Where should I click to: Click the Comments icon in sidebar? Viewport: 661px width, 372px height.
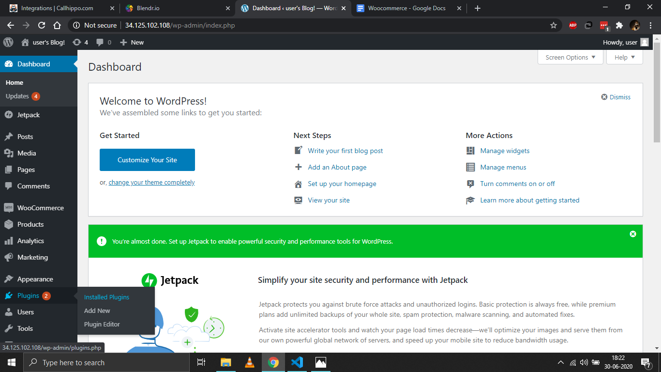tap(8, 186)
